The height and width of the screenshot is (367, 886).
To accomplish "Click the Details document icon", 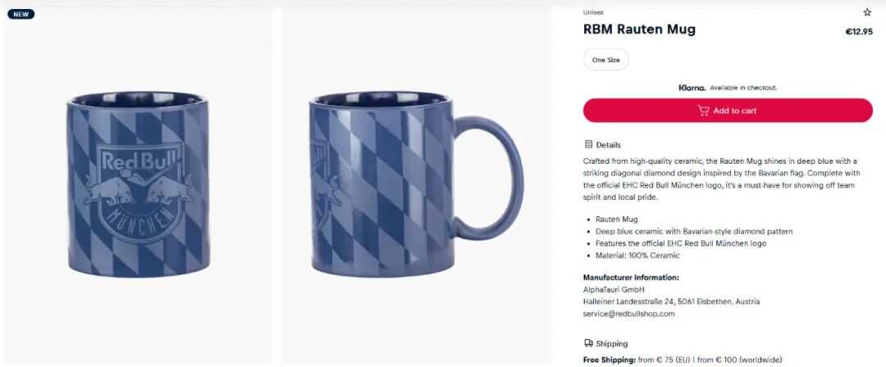I will pyautogui.click(x=588, y=144).
